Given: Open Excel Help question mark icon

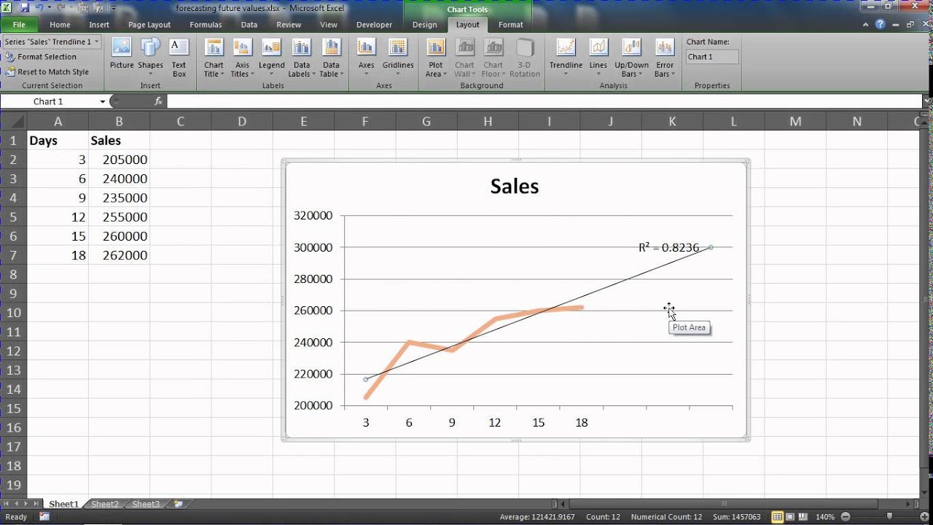Looking at the screenshot, I should 881,25.
